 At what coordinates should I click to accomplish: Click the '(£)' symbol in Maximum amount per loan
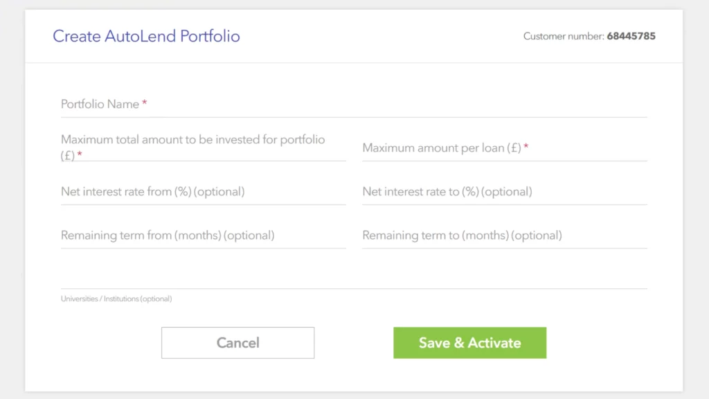click(514, 148)
